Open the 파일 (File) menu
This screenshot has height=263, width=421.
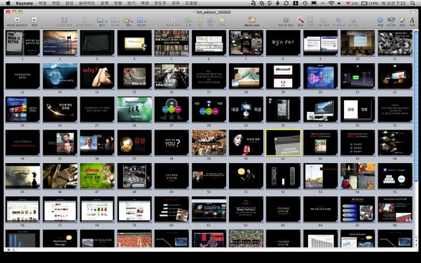[x=42, y=3]
